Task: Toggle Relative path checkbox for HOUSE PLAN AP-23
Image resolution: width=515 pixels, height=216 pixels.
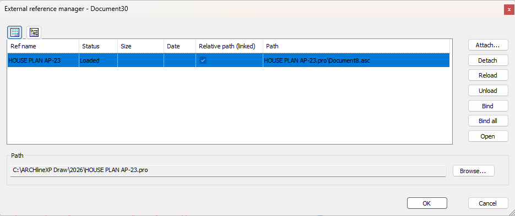Action: [x=203, y=60]
